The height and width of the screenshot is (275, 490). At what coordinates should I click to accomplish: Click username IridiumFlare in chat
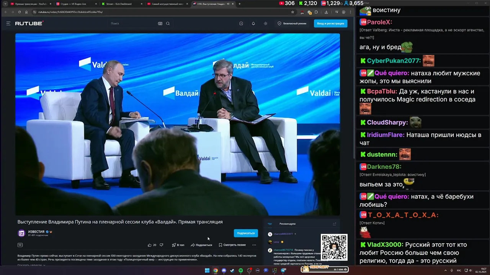click(385, 135)
